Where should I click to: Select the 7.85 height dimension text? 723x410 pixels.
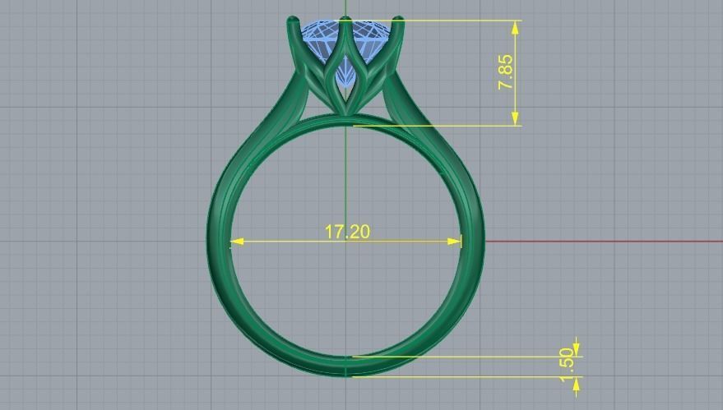505,71
